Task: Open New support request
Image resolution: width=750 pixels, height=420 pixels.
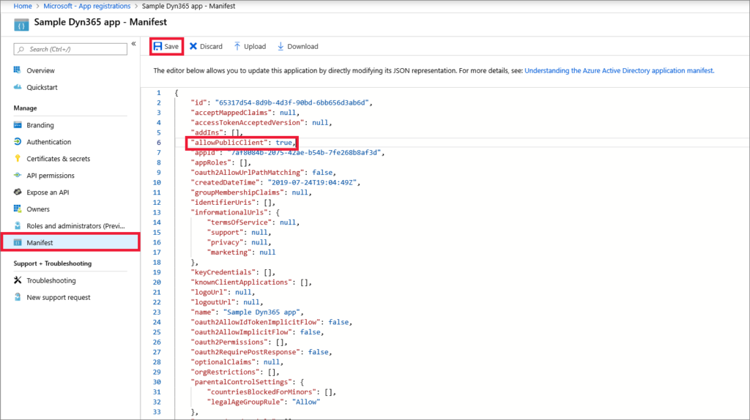Action: 59,297
